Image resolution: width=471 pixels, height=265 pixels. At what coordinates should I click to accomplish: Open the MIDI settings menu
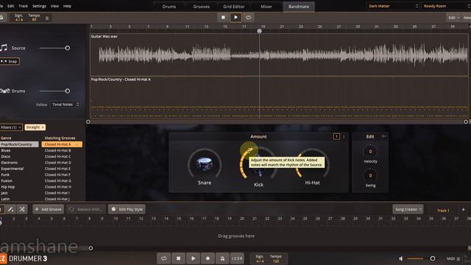tap(453, 258)
